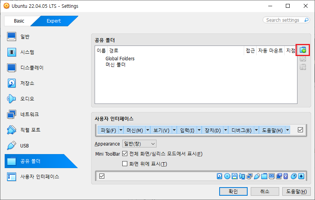This screenshot has height=200, width=315.
Task: Click the network indicator in status bar
Action: click(250, 176)
